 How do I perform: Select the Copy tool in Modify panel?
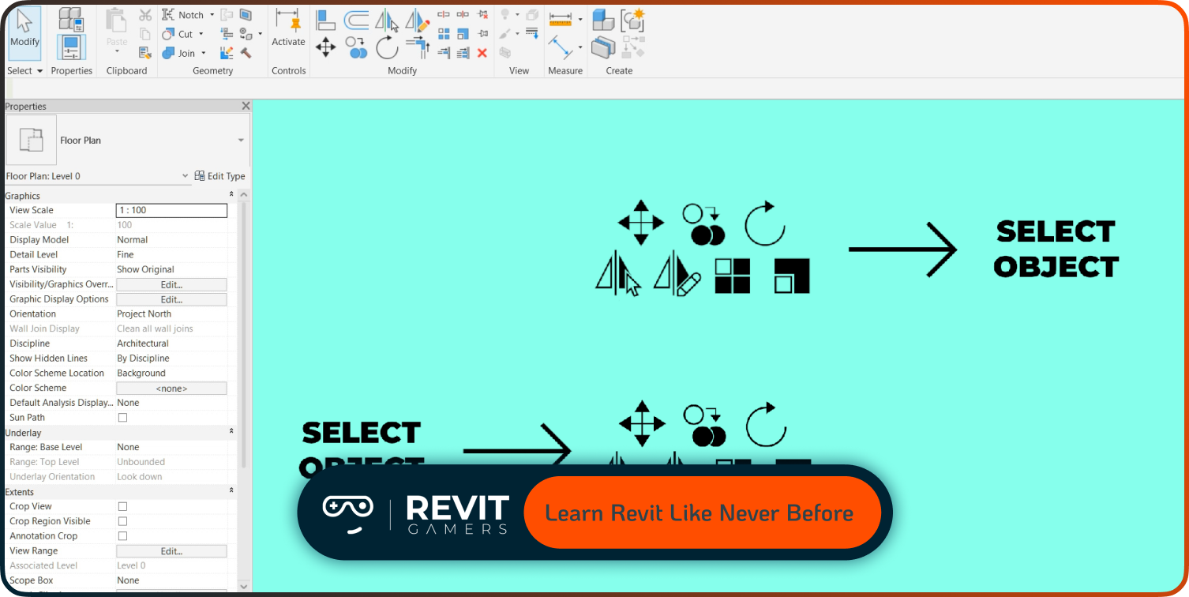(x=356, y=47)
